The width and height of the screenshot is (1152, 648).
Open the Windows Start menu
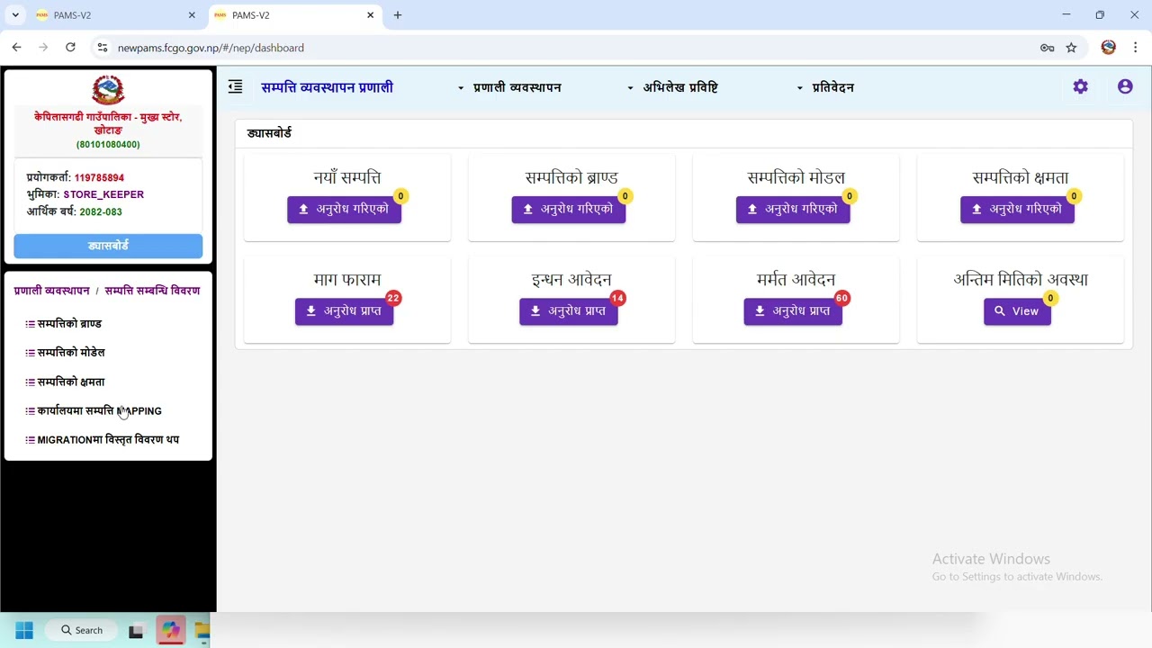pyautogui.click(x=24, y=631)
